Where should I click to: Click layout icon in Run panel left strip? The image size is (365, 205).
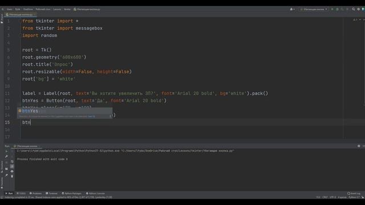coord(6,169)
